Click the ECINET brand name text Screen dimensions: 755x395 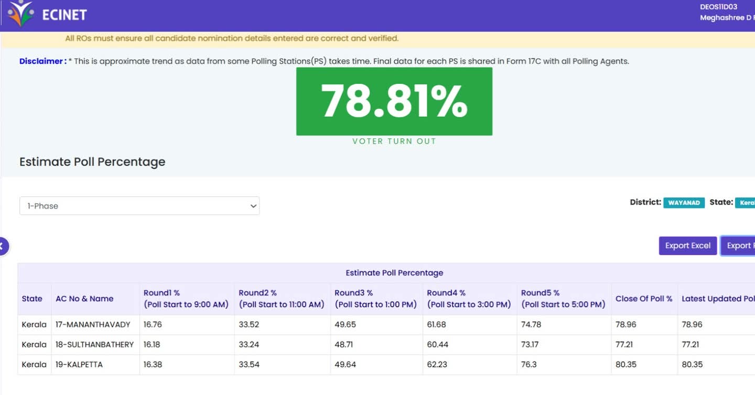pos(64,15)
